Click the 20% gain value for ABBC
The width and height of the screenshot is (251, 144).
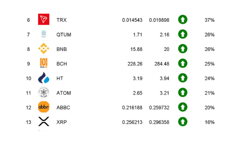(210, 107)
